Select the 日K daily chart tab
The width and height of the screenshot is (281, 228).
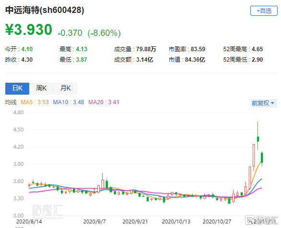coord(17,88)
